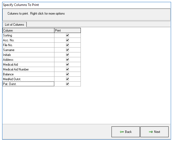This screenshot has width=174, height=141.
Task: Uncheck the Sorting print checkbox
Action: pyautogui.click(x=67, y=35)
